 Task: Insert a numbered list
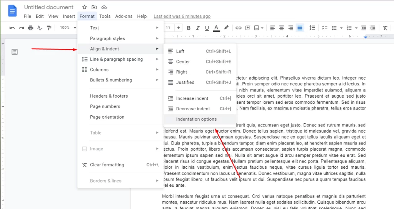click(x=349, y=28)
